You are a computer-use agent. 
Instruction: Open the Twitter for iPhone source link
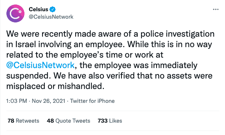pyautogui.click(x=92, y=101)
